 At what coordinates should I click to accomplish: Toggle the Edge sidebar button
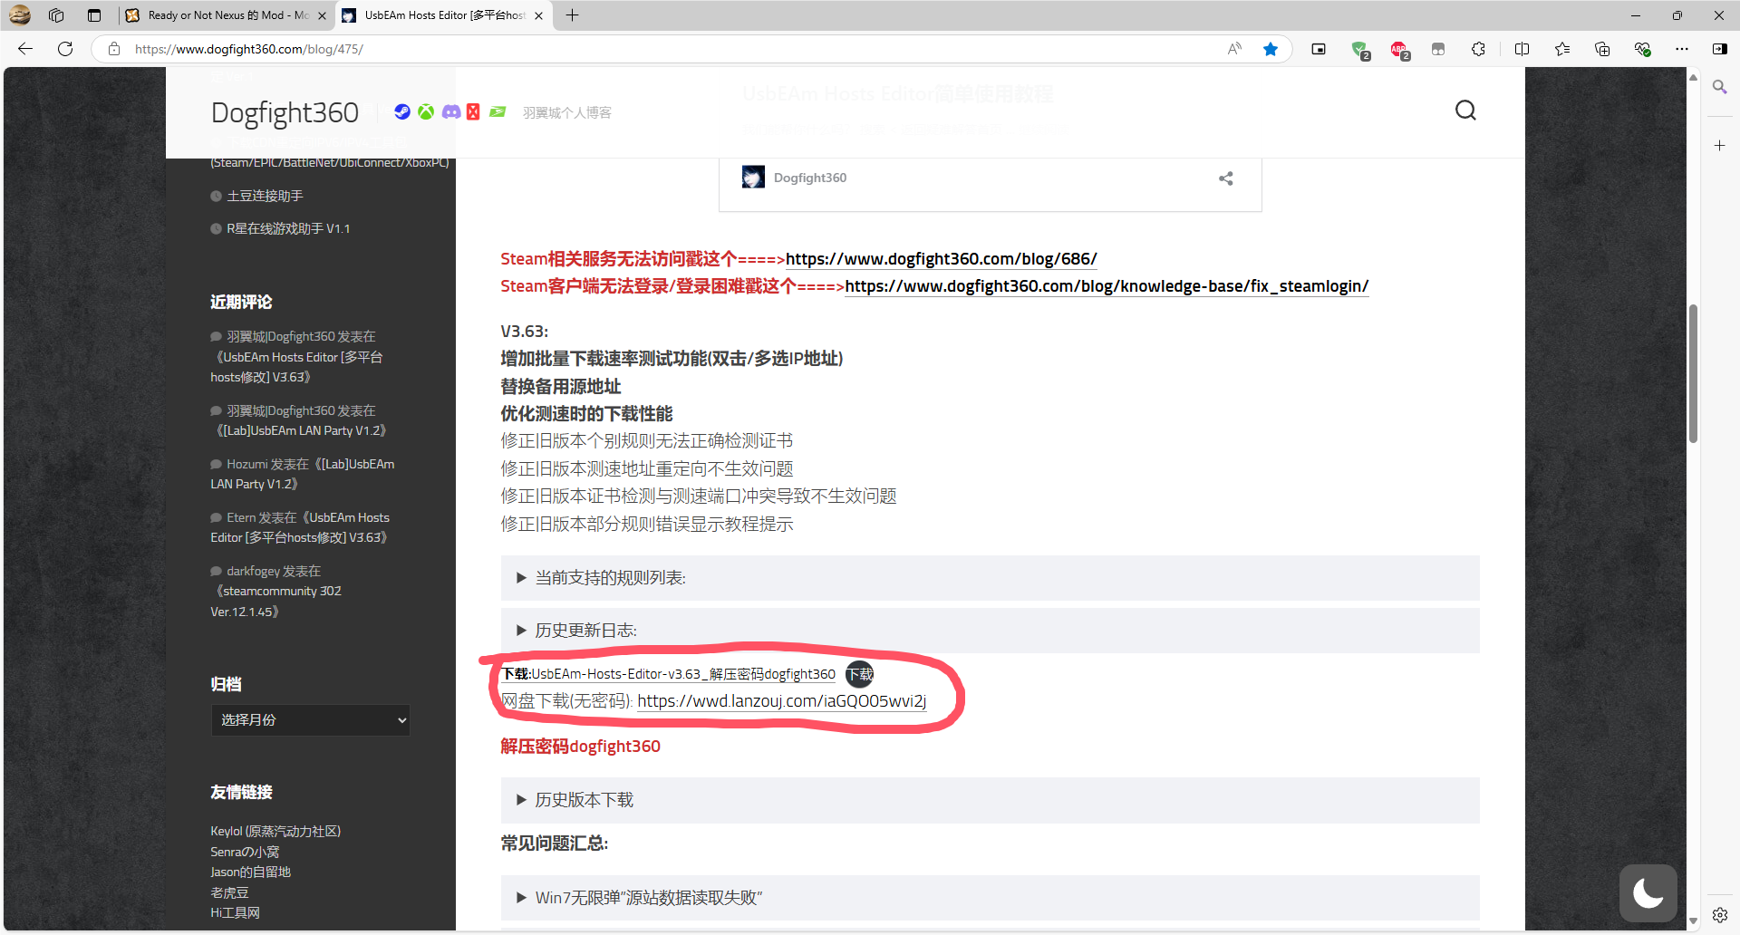pos(1720,49)
